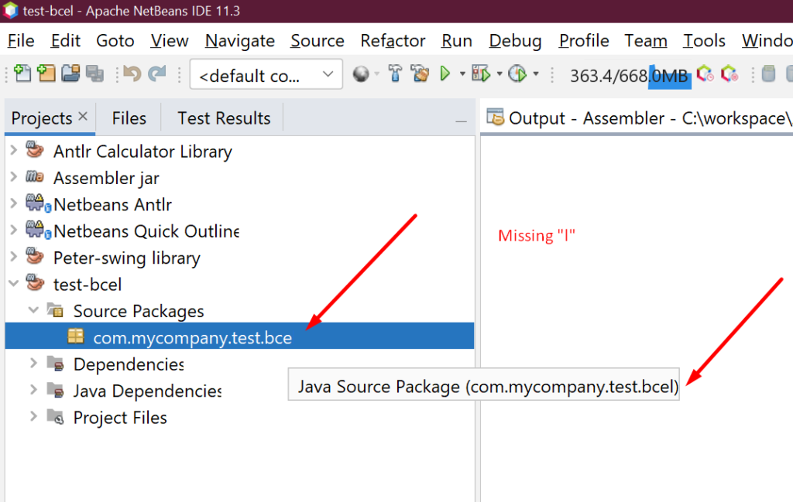
Task: Open the Debug menu
Action: (x=515, y=40)
